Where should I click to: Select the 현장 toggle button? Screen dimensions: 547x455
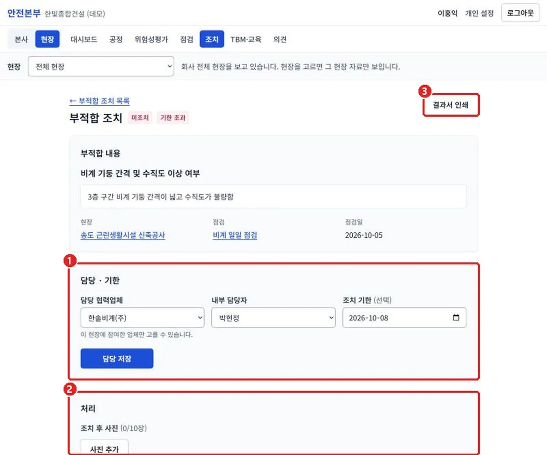point(47,39)
